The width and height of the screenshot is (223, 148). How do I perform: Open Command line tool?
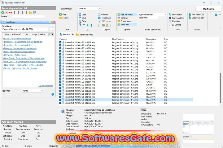(176, 18)
